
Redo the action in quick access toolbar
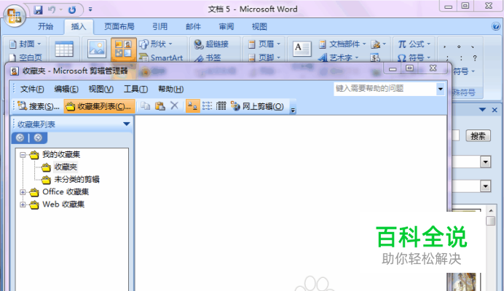pos(72,9)
